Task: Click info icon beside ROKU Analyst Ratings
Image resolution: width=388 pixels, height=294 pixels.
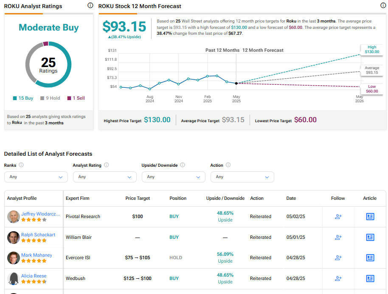Action: click(x=90, y=6)
